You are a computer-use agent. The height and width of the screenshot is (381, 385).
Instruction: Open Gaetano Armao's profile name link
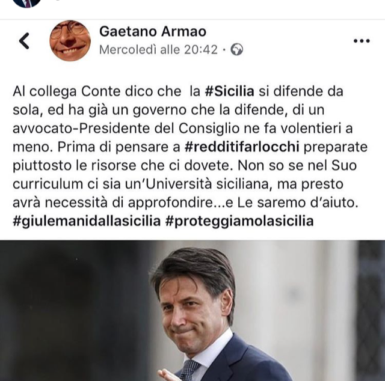pos(152,30)
